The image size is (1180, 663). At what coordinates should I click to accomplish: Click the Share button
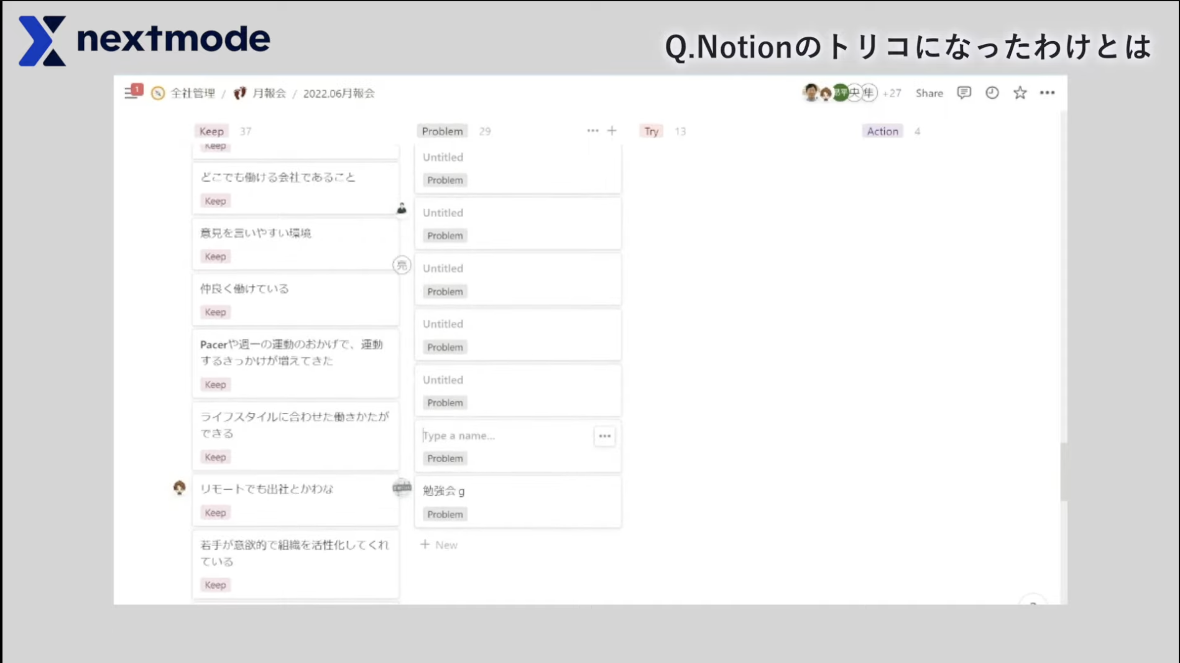tap(928, 93)
